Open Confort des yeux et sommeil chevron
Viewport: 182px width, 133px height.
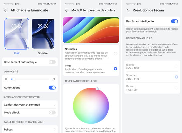coord(55,105)
